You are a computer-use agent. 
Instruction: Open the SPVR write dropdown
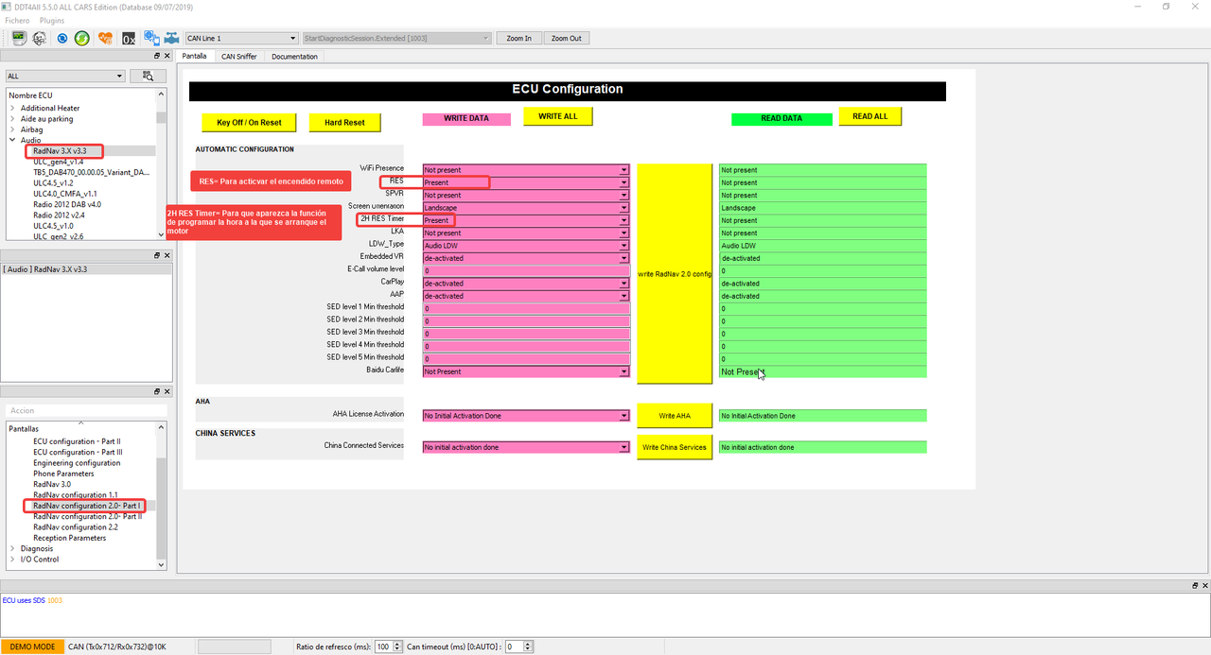[526, 195]
